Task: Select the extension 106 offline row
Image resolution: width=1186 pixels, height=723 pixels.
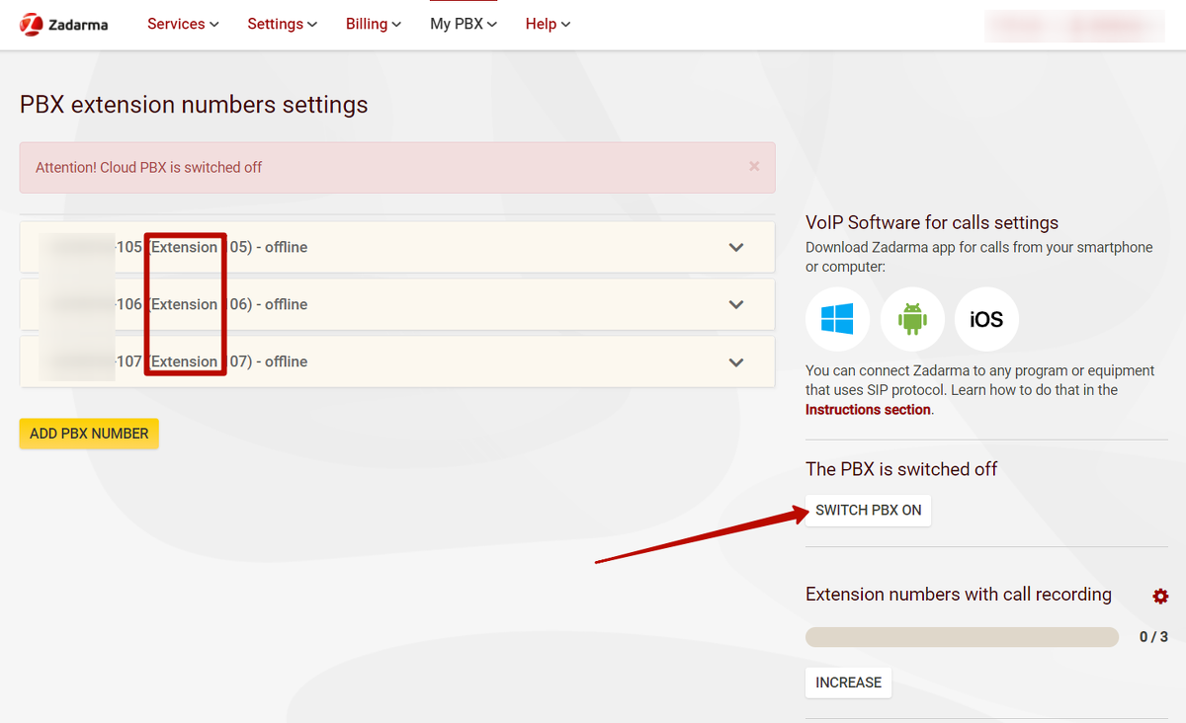Action: (395, 305)
